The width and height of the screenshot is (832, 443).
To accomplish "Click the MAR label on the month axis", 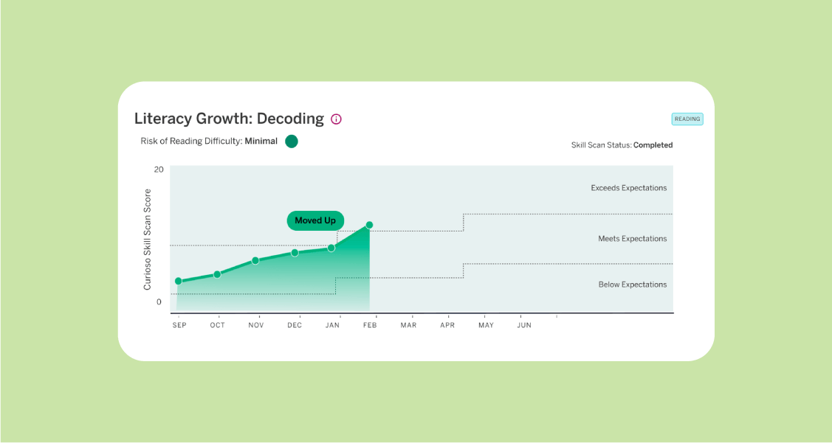I will coord(408,325).
